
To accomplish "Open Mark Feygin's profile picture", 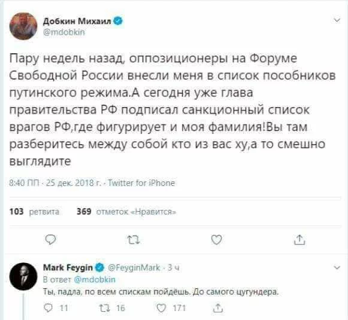I will 23,276.
